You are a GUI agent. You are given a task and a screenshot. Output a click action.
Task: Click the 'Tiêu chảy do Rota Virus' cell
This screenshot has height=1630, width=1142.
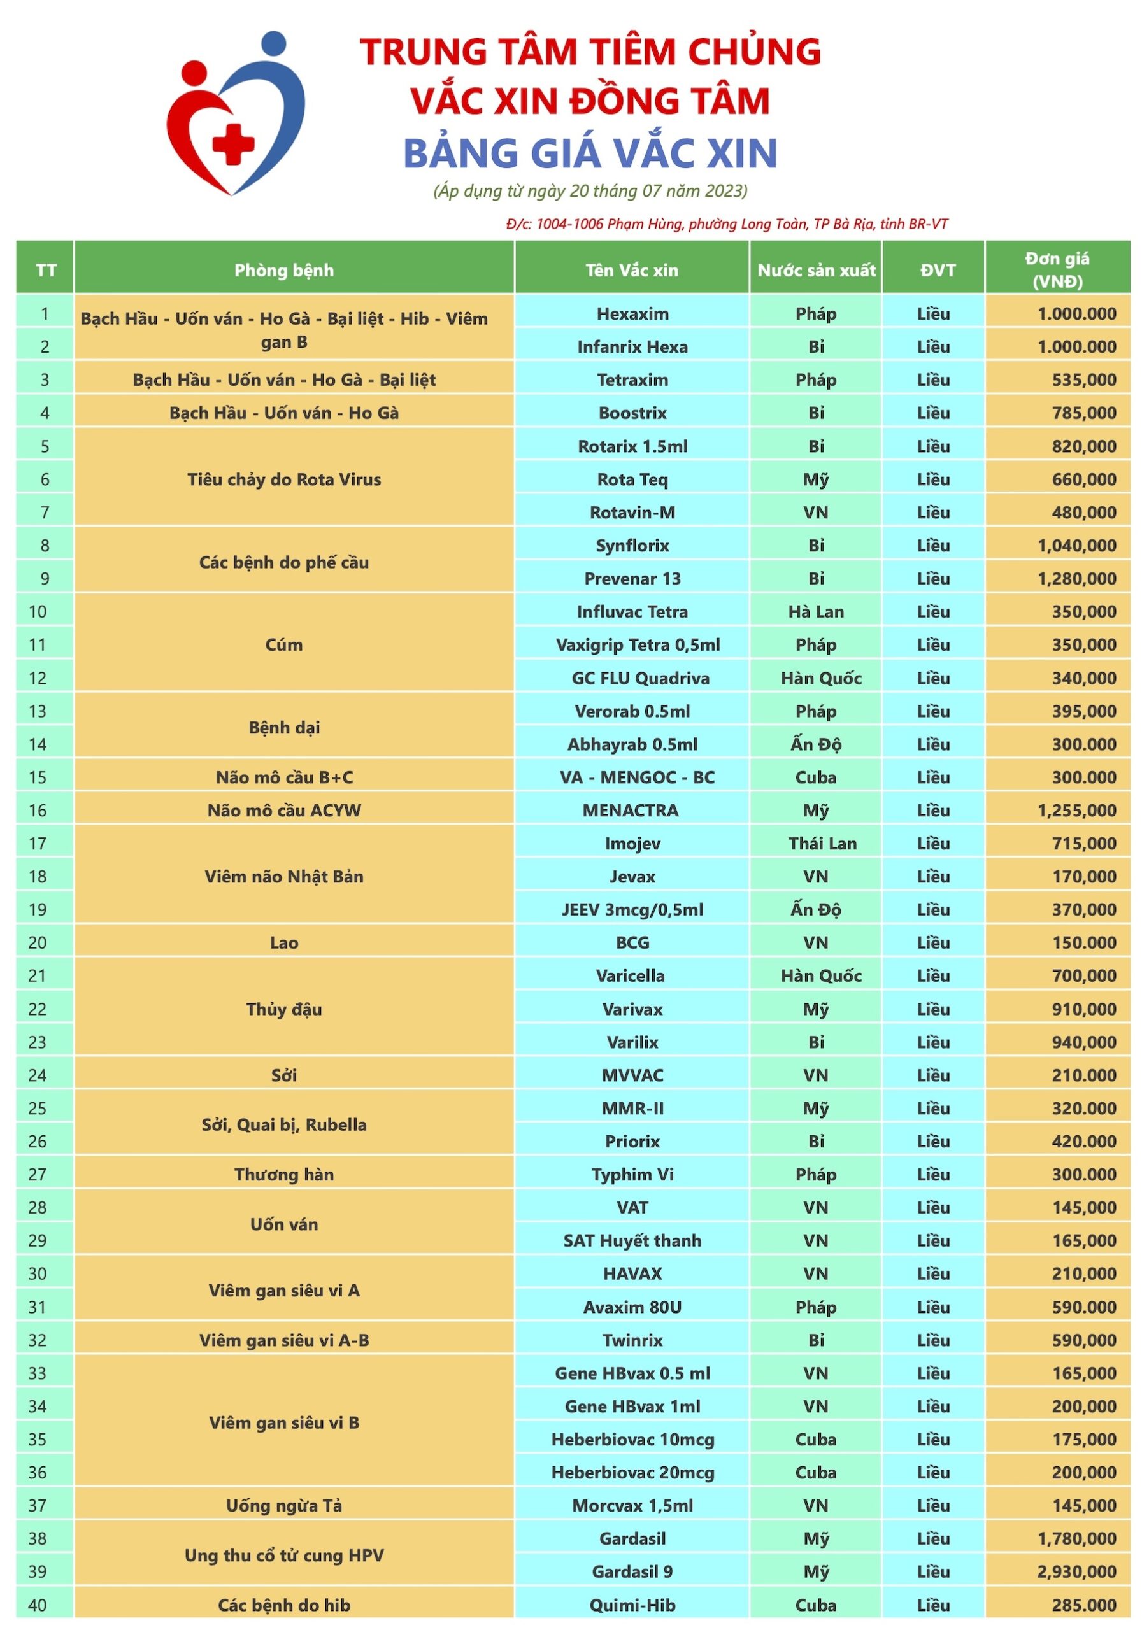click(x=284, y=479)
